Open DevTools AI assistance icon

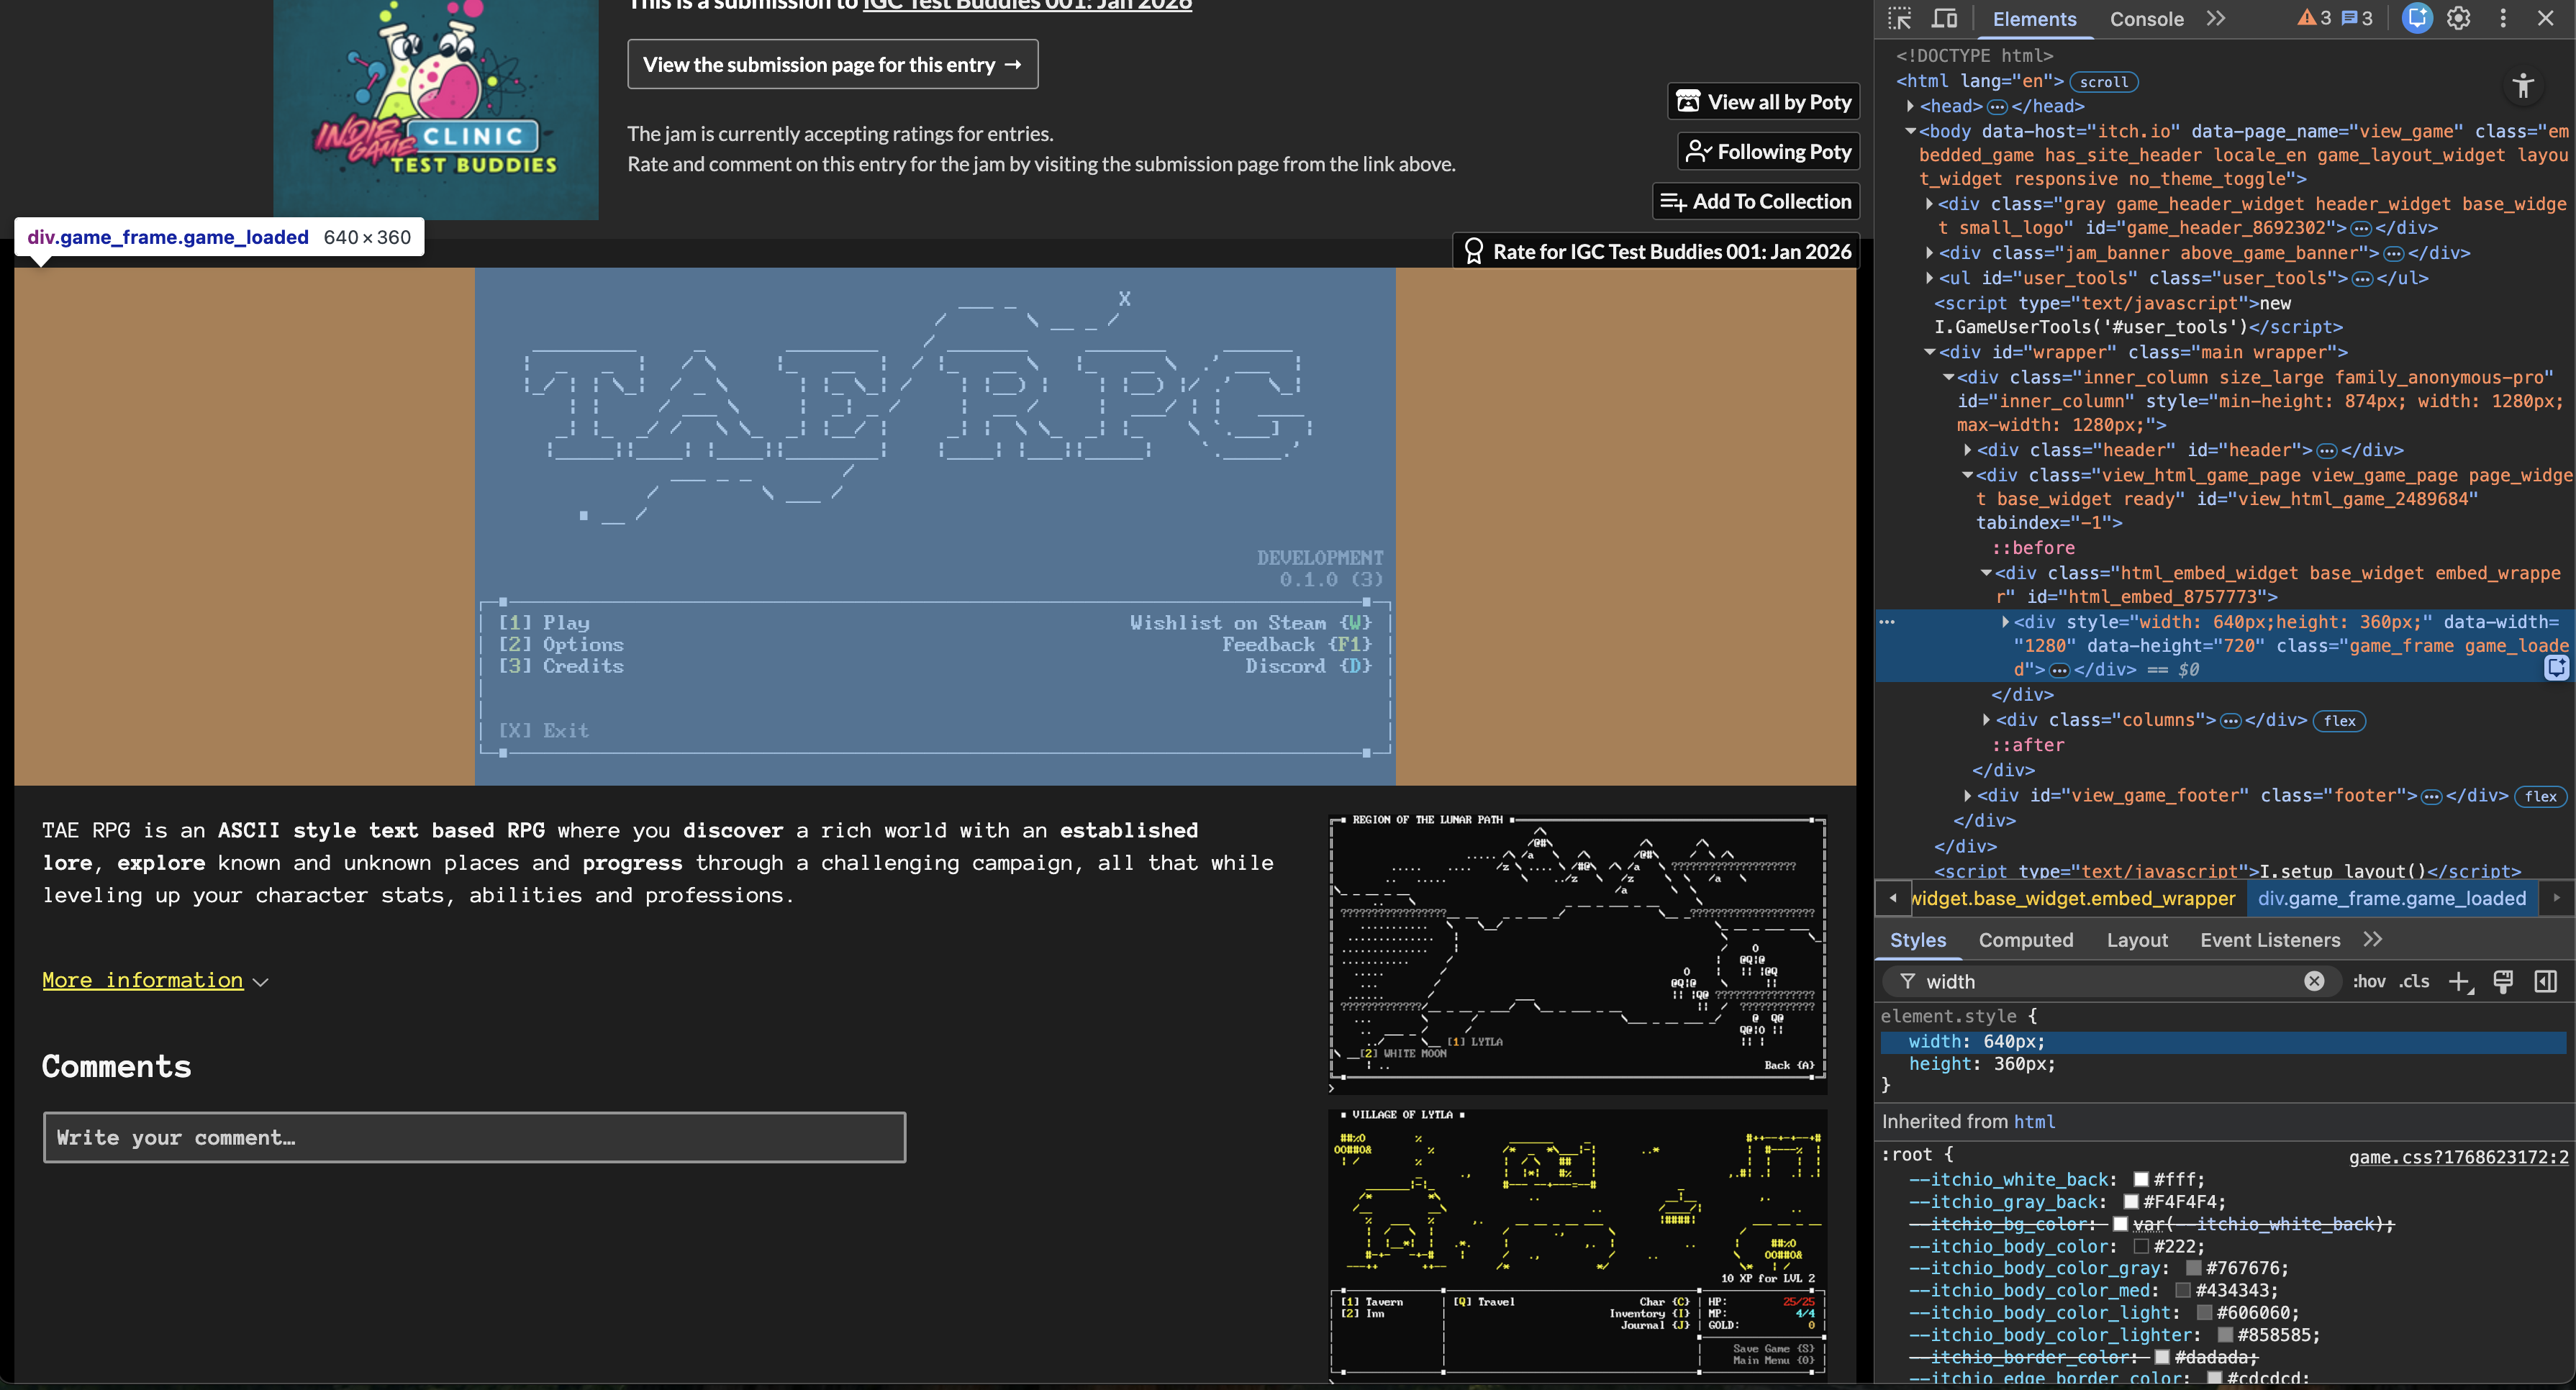(x=2416, y=18)
